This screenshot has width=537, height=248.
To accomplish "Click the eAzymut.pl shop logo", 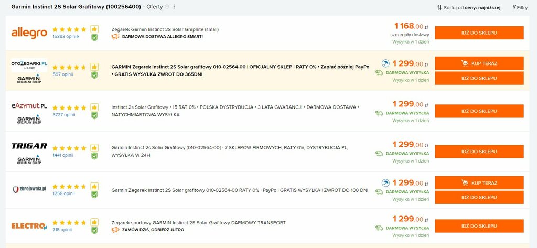I will pyautogui.click(x=29, y=106).
